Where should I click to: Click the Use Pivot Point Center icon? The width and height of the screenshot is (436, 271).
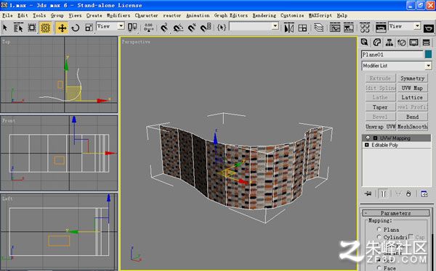[x=132, y=28]
